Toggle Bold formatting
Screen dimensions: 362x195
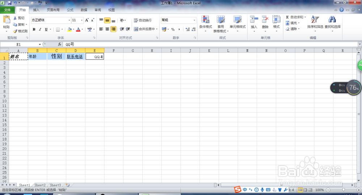coord(34,30)
